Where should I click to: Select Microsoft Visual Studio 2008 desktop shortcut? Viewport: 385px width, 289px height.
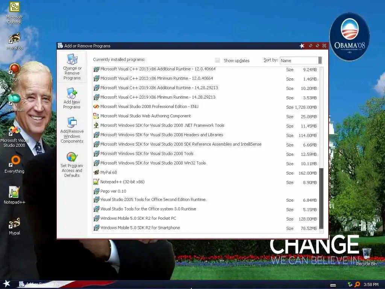14,136
